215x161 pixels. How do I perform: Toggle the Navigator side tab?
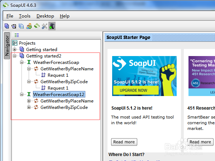(x=7, y=46)
